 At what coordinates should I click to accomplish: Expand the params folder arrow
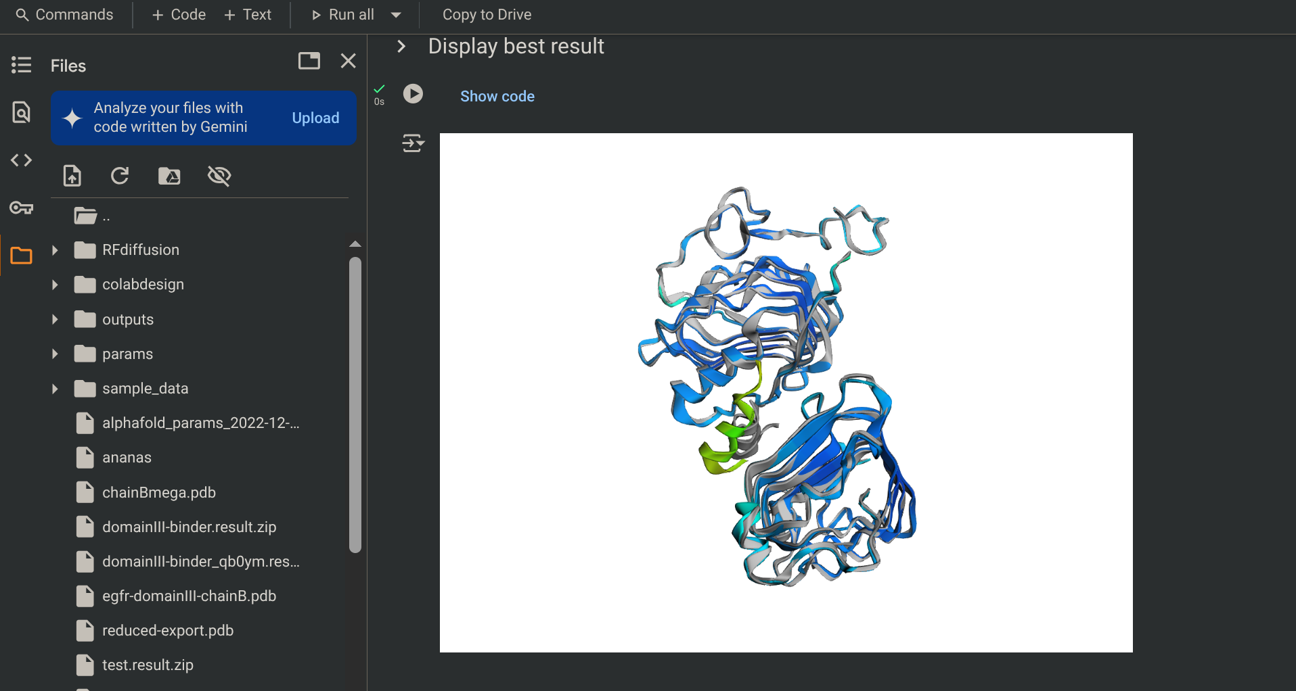[55, 354]
